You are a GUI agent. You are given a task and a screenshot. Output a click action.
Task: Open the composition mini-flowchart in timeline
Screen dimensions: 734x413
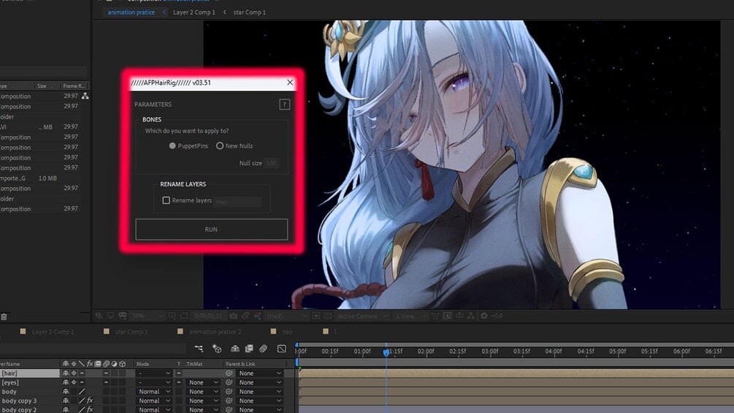click(x=199, y=349)
